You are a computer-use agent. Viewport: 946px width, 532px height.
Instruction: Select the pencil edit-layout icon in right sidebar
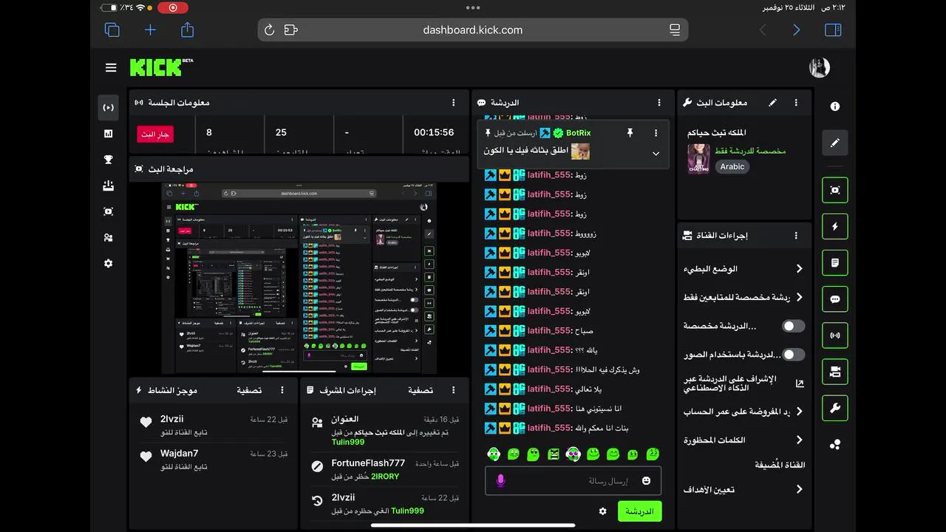click(835, 143)
